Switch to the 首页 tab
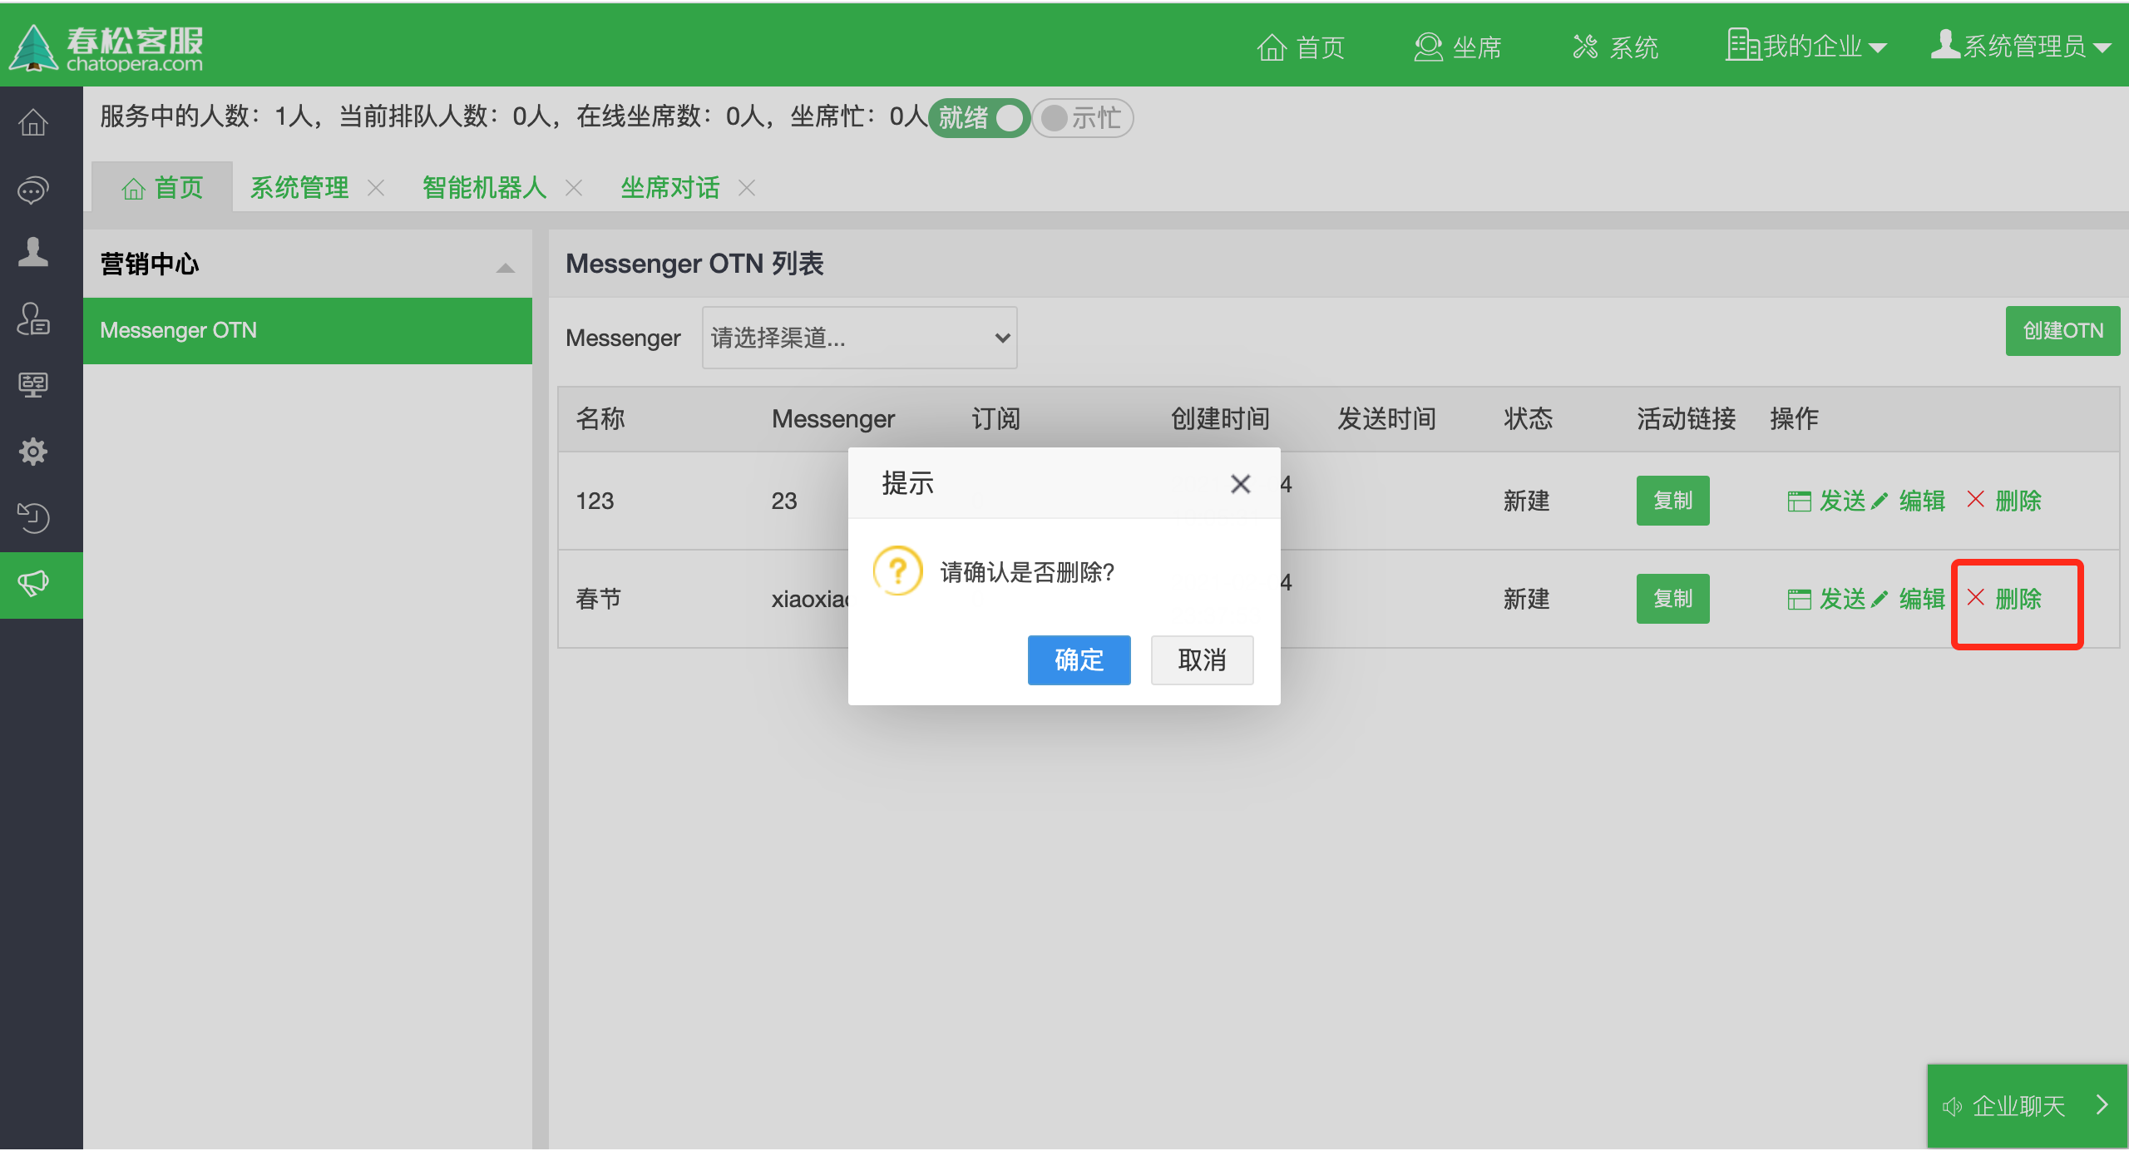The image size is (2129, 1151). click(162, 188)
